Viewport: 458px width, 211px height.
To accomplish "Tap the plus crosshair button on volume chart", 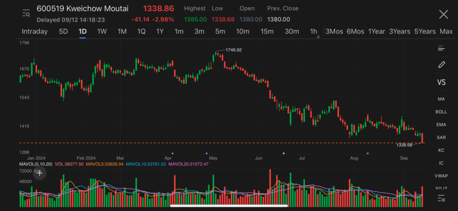I will [x=40, y=173].
